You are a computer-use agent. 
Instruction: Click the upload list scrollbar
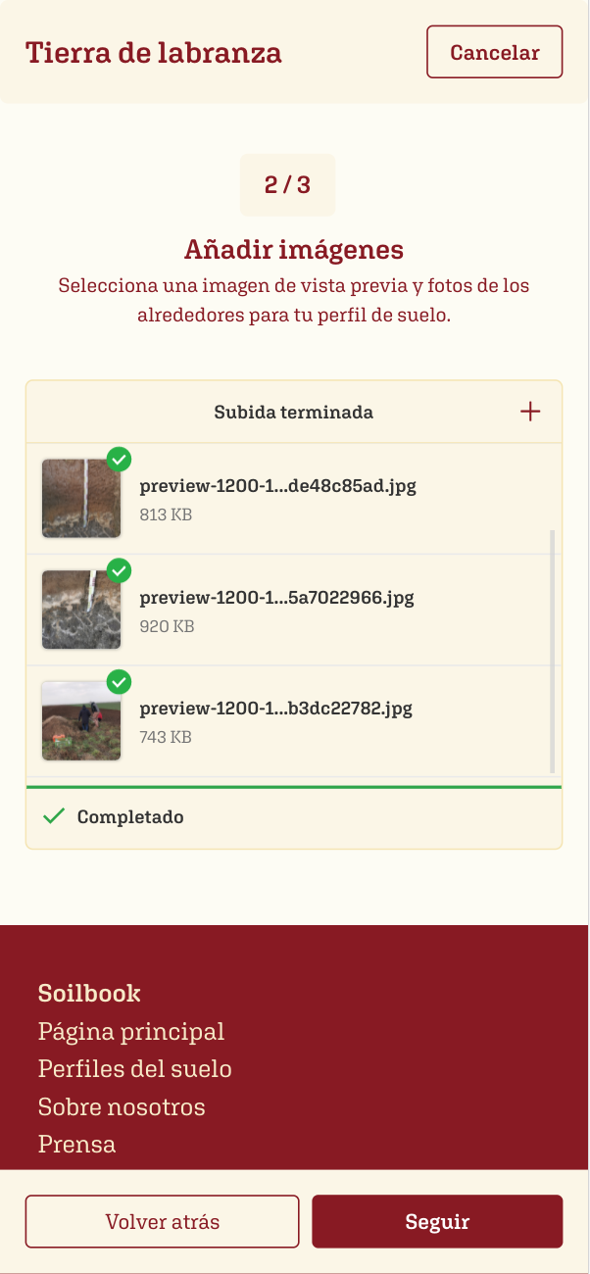click(x=554, y=652)
